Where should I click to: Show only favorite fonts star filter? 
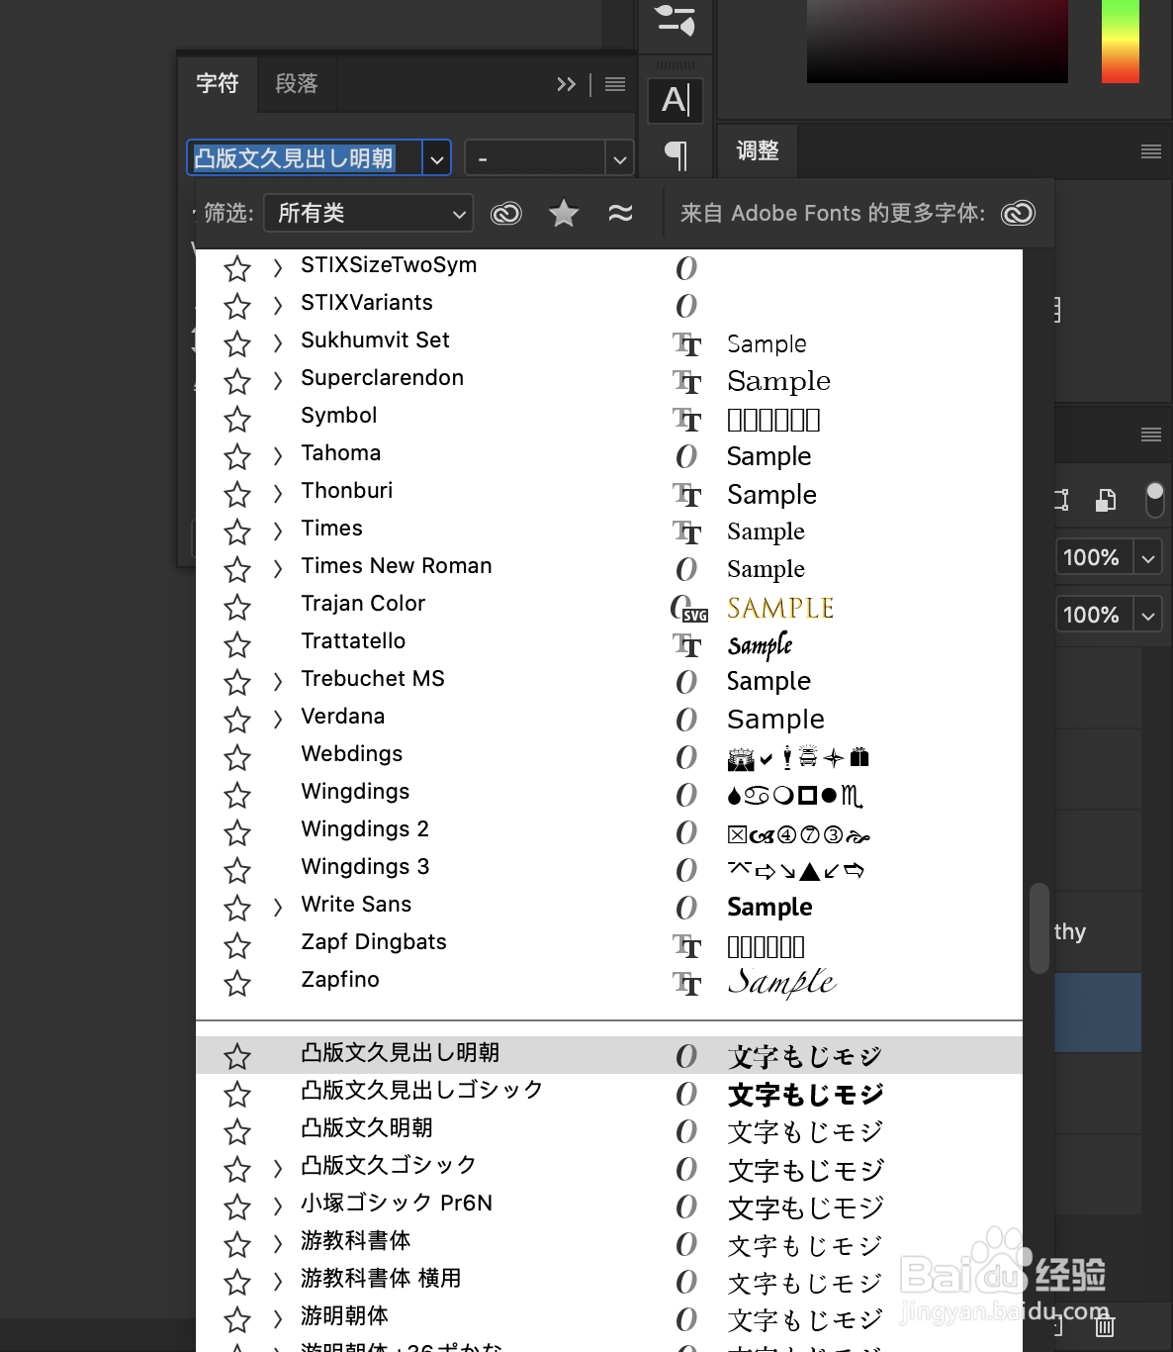click(x=564, y=213)
